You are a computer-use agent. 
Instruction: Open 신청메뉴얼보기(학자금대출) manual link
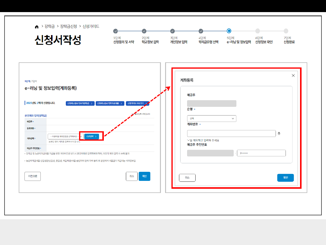pyautogui.click(x=110, y=103)
